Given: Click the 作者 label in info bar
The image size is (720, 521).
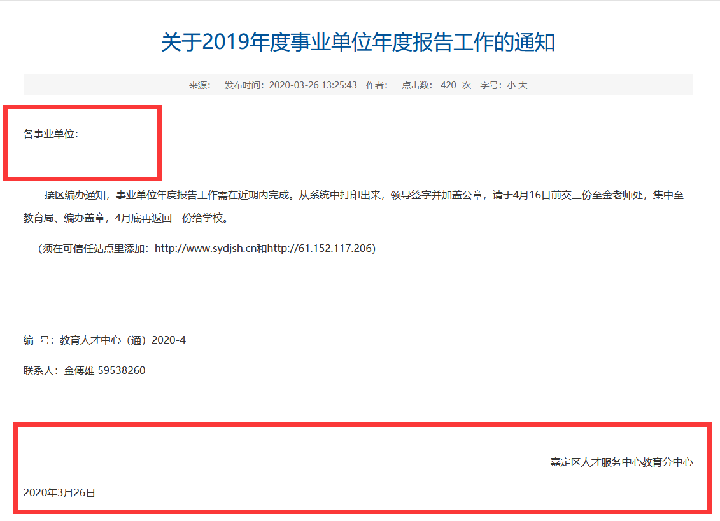Looking at the screenshot, I should click(x=376, y=85).
